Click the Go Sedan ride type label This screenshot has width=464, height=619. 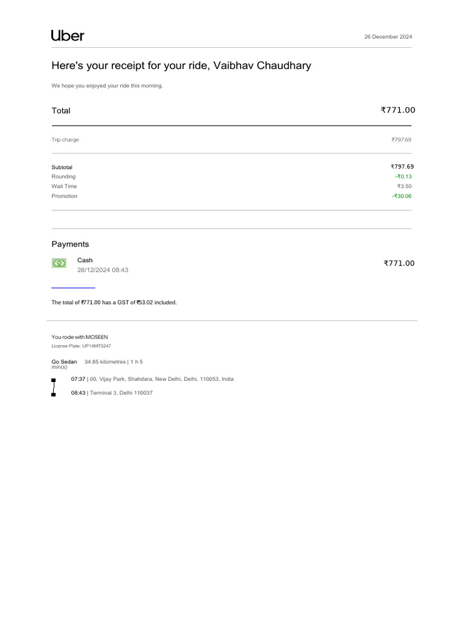64,361
